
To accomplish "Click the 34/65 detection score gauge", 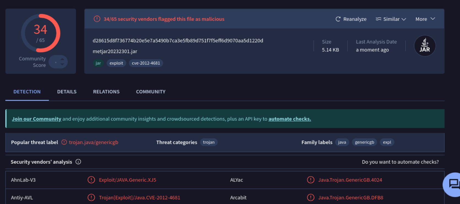I will click(x=40, y=33).
